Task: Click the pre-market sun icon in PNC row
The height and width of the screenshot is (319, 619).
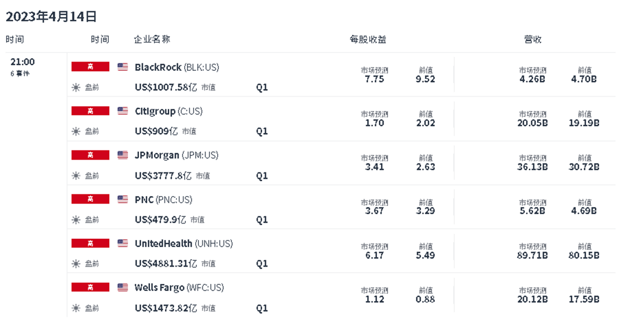Action: pyautogui.click(x=76, y=220)
